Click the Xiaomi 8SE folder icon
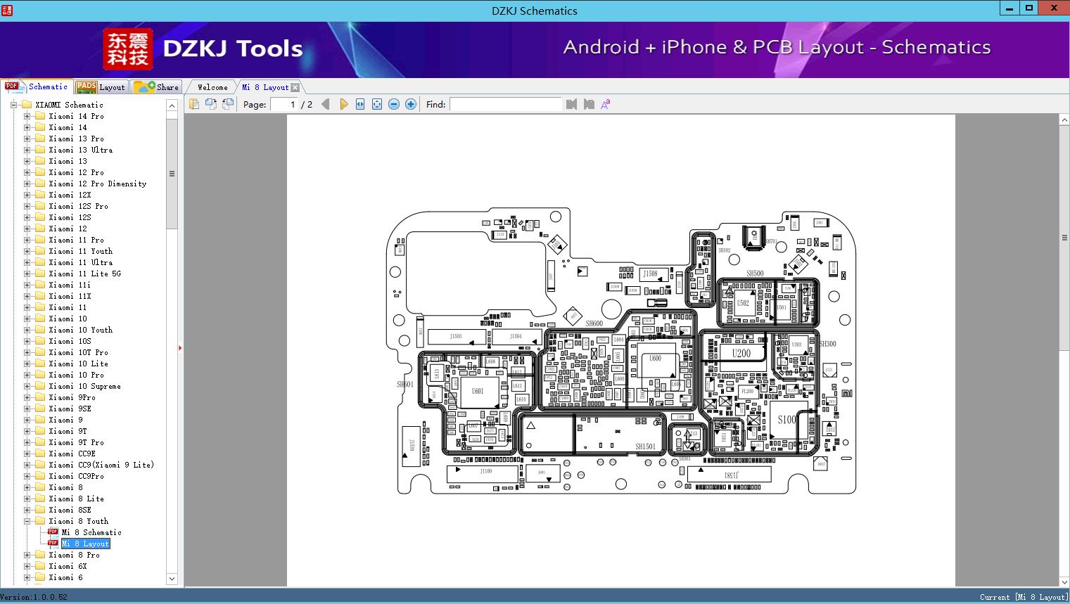 [x=40, y=510]
